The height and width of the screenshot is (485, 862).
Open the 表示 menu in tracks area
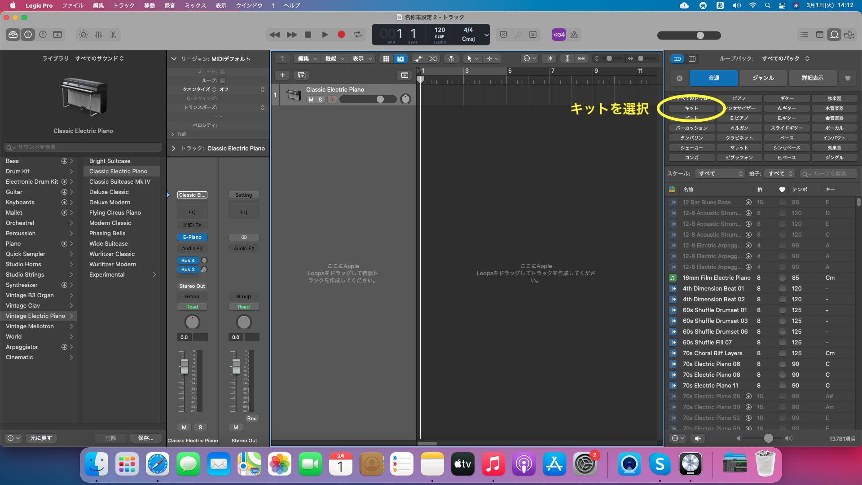[x=362, y=59]
